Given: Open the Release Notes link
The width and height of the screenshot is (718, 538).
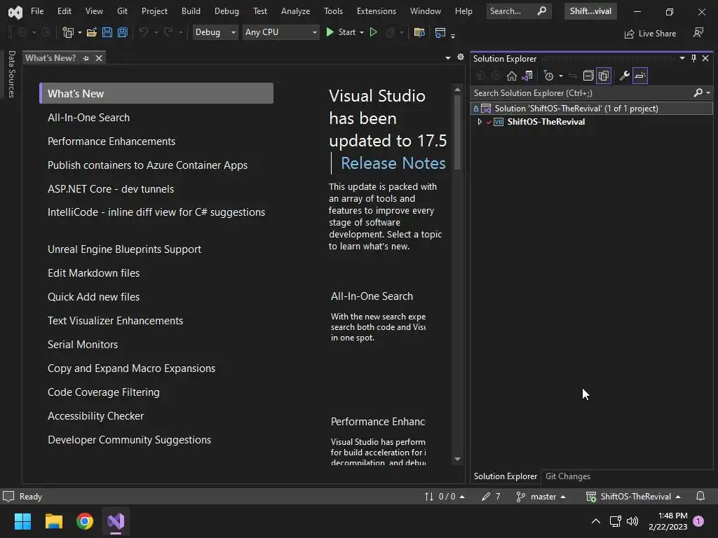Looking at the screenshot, I should (x=393, y=163).
